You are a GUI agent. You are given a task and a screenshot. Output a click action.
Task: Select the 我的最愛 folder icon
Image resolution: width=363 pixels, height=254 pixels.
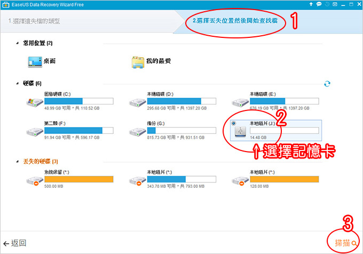pos(138,62)
